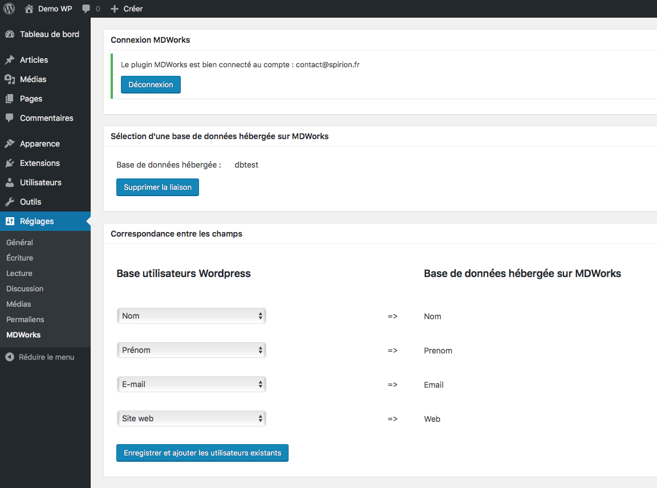The height and width of the screenshot is (488, 657).
Task: Click Créer in the admin bar
Action: point(133,9)
